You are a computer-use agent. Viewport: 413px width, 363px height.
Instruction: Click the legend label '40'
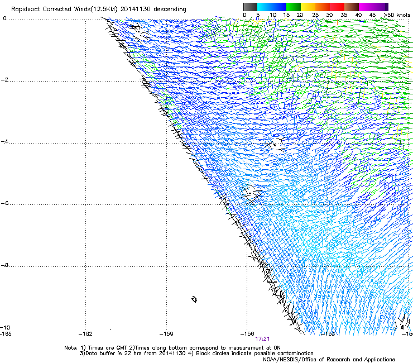(x=358, y=15)
